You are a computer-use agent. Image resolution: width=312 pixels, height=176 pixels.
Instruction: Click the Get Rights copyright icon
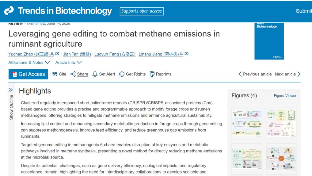point(122,74)
